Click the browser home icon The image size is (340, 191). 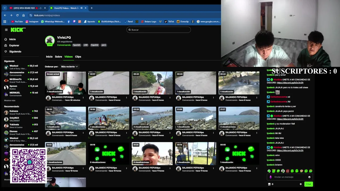pos(23,15)
